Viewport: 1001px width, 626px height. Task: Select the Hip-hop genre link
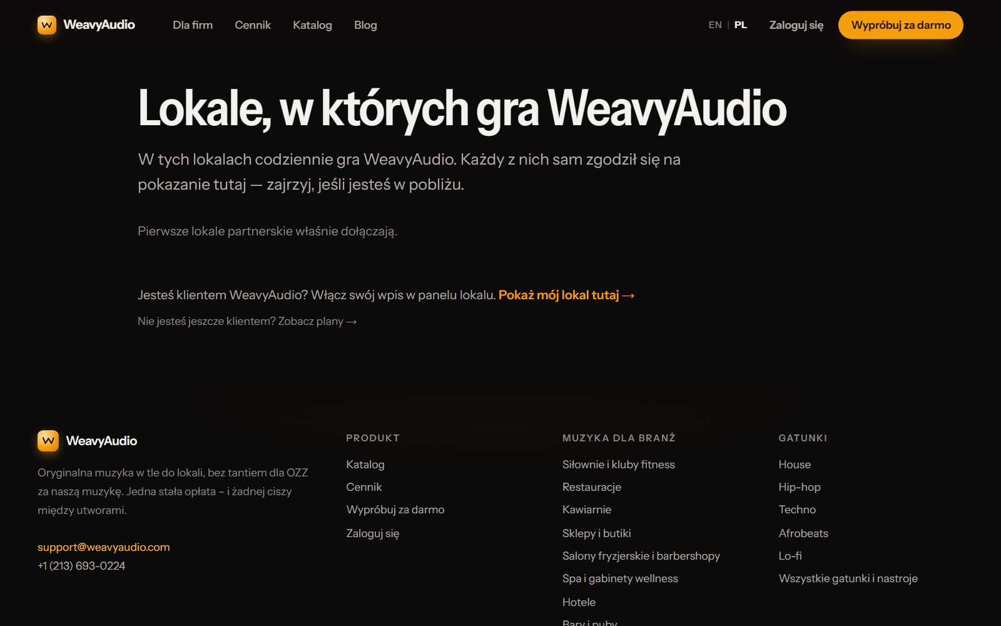click(x=800, y=487)
